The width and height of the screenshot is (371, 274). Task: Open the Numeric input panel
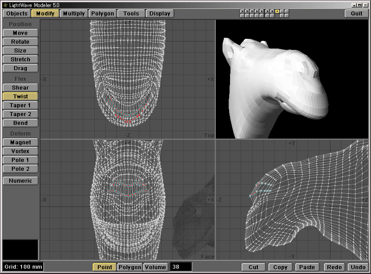click(20, 180)
